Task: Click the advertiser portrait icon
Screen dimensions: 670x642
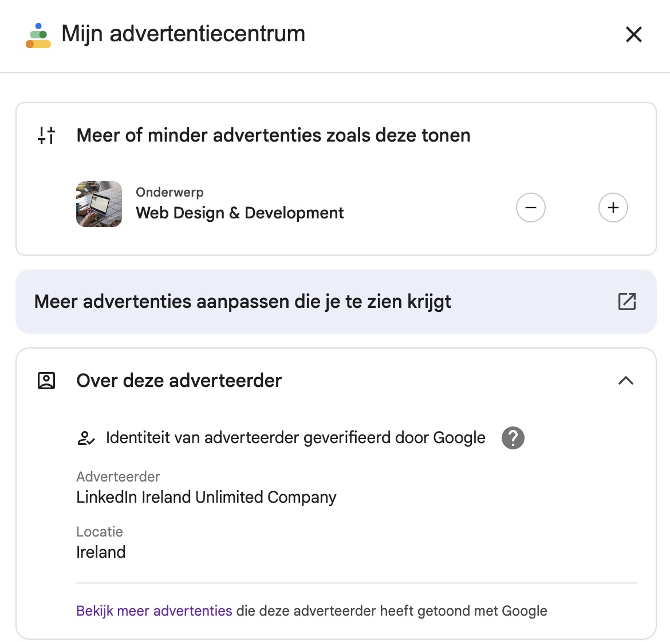Action: 46,381
